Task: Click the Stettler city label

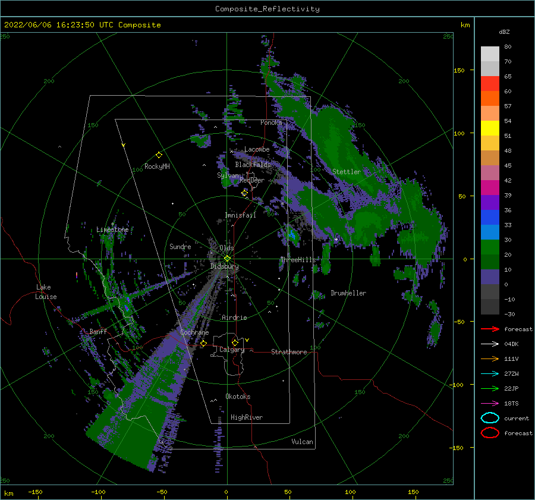Action: tap(347, 172)
